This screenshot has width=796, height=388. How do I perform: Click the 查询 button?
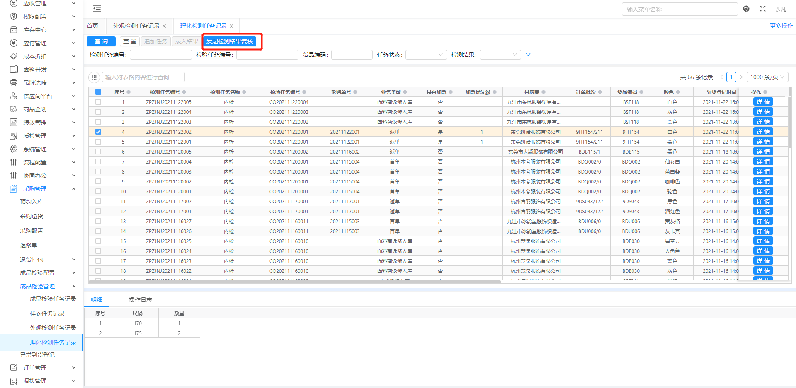coord(101,41)
